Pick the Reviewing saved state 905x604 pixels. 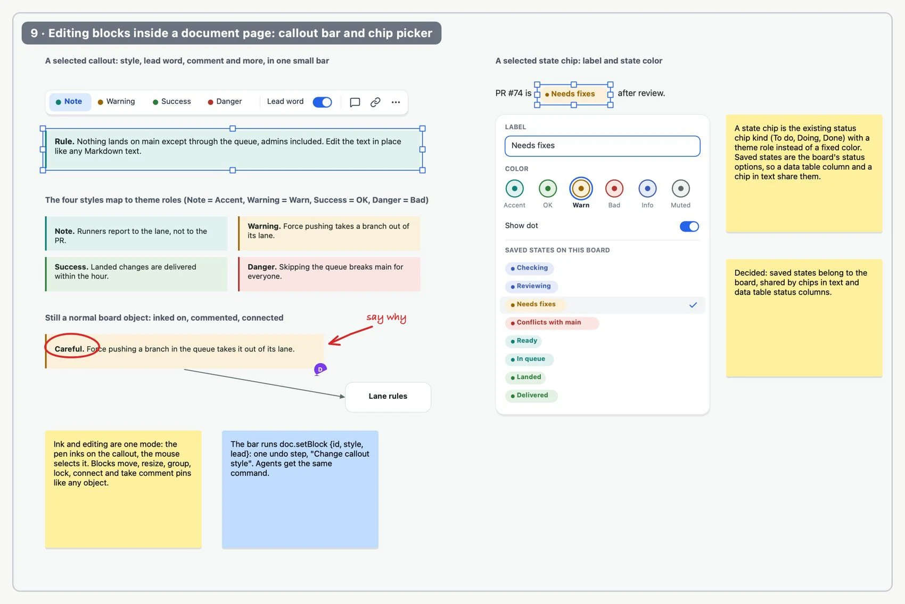(531, 286)
